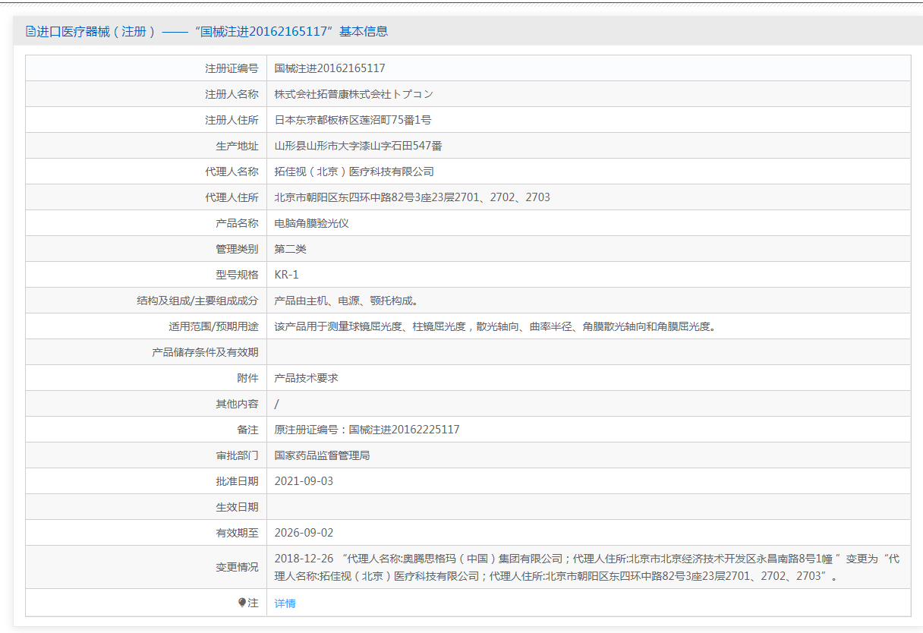Click the 型号规格 label
This screenshot has width=923, height=633.
(x=237, y=275)
